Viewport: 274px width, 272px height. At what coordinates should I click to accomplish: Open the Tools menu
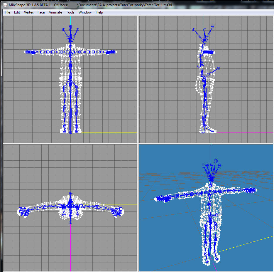pyautogui.click(x=70, y=12)
